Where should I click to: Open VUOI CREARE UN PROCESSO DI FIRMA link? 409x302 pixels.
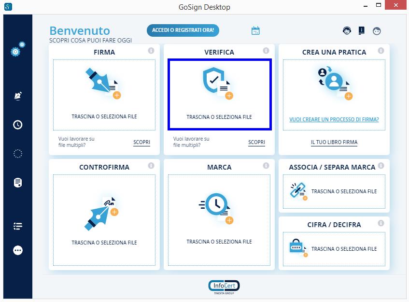point(334,119)
